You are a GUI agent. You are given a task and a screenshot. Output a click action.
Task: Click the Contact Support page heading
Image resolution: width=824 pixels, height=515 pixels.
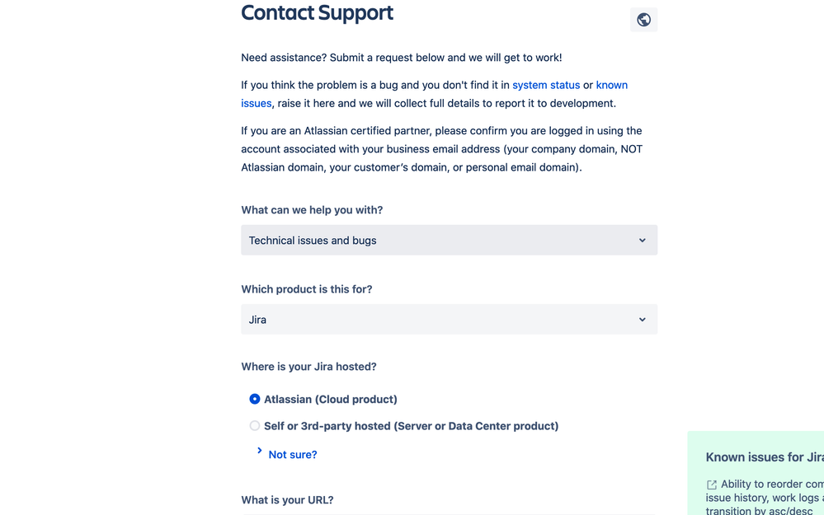pyautogui.click(x=317, y=12)
